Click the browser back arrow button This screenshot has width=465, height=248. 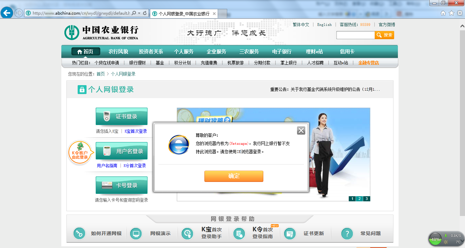coord(7,13)
